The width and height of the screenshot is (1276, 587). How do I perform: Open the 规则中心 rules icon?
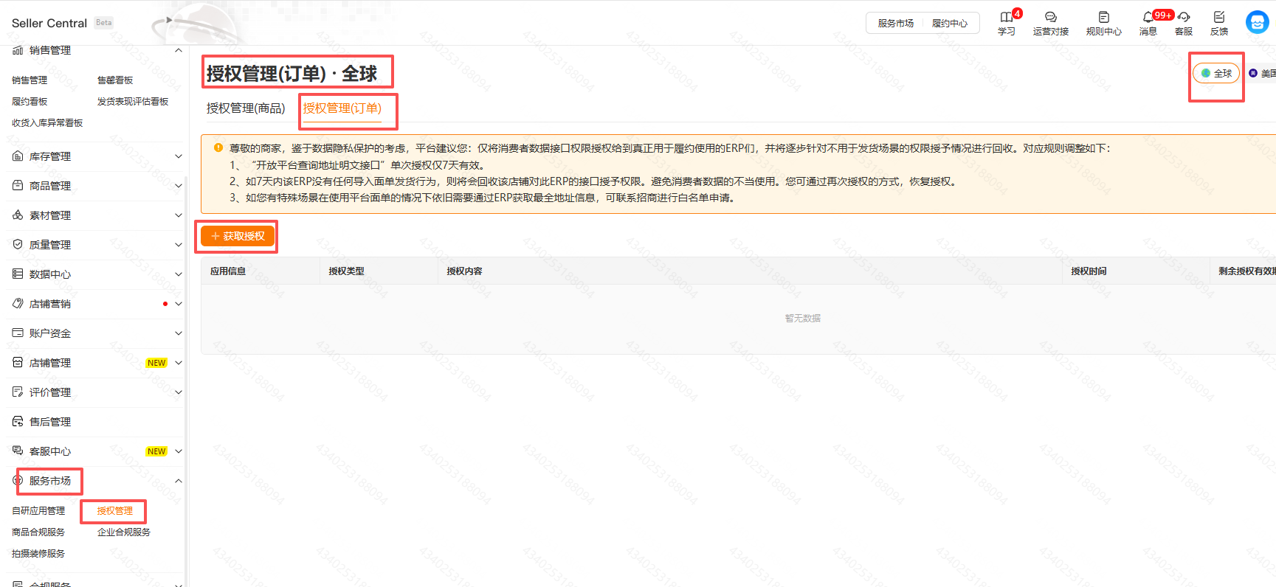point(1103,17)
